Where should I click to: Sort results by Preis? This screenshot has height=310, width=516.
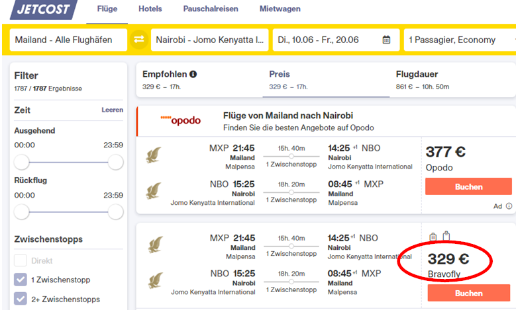[326, 80]
